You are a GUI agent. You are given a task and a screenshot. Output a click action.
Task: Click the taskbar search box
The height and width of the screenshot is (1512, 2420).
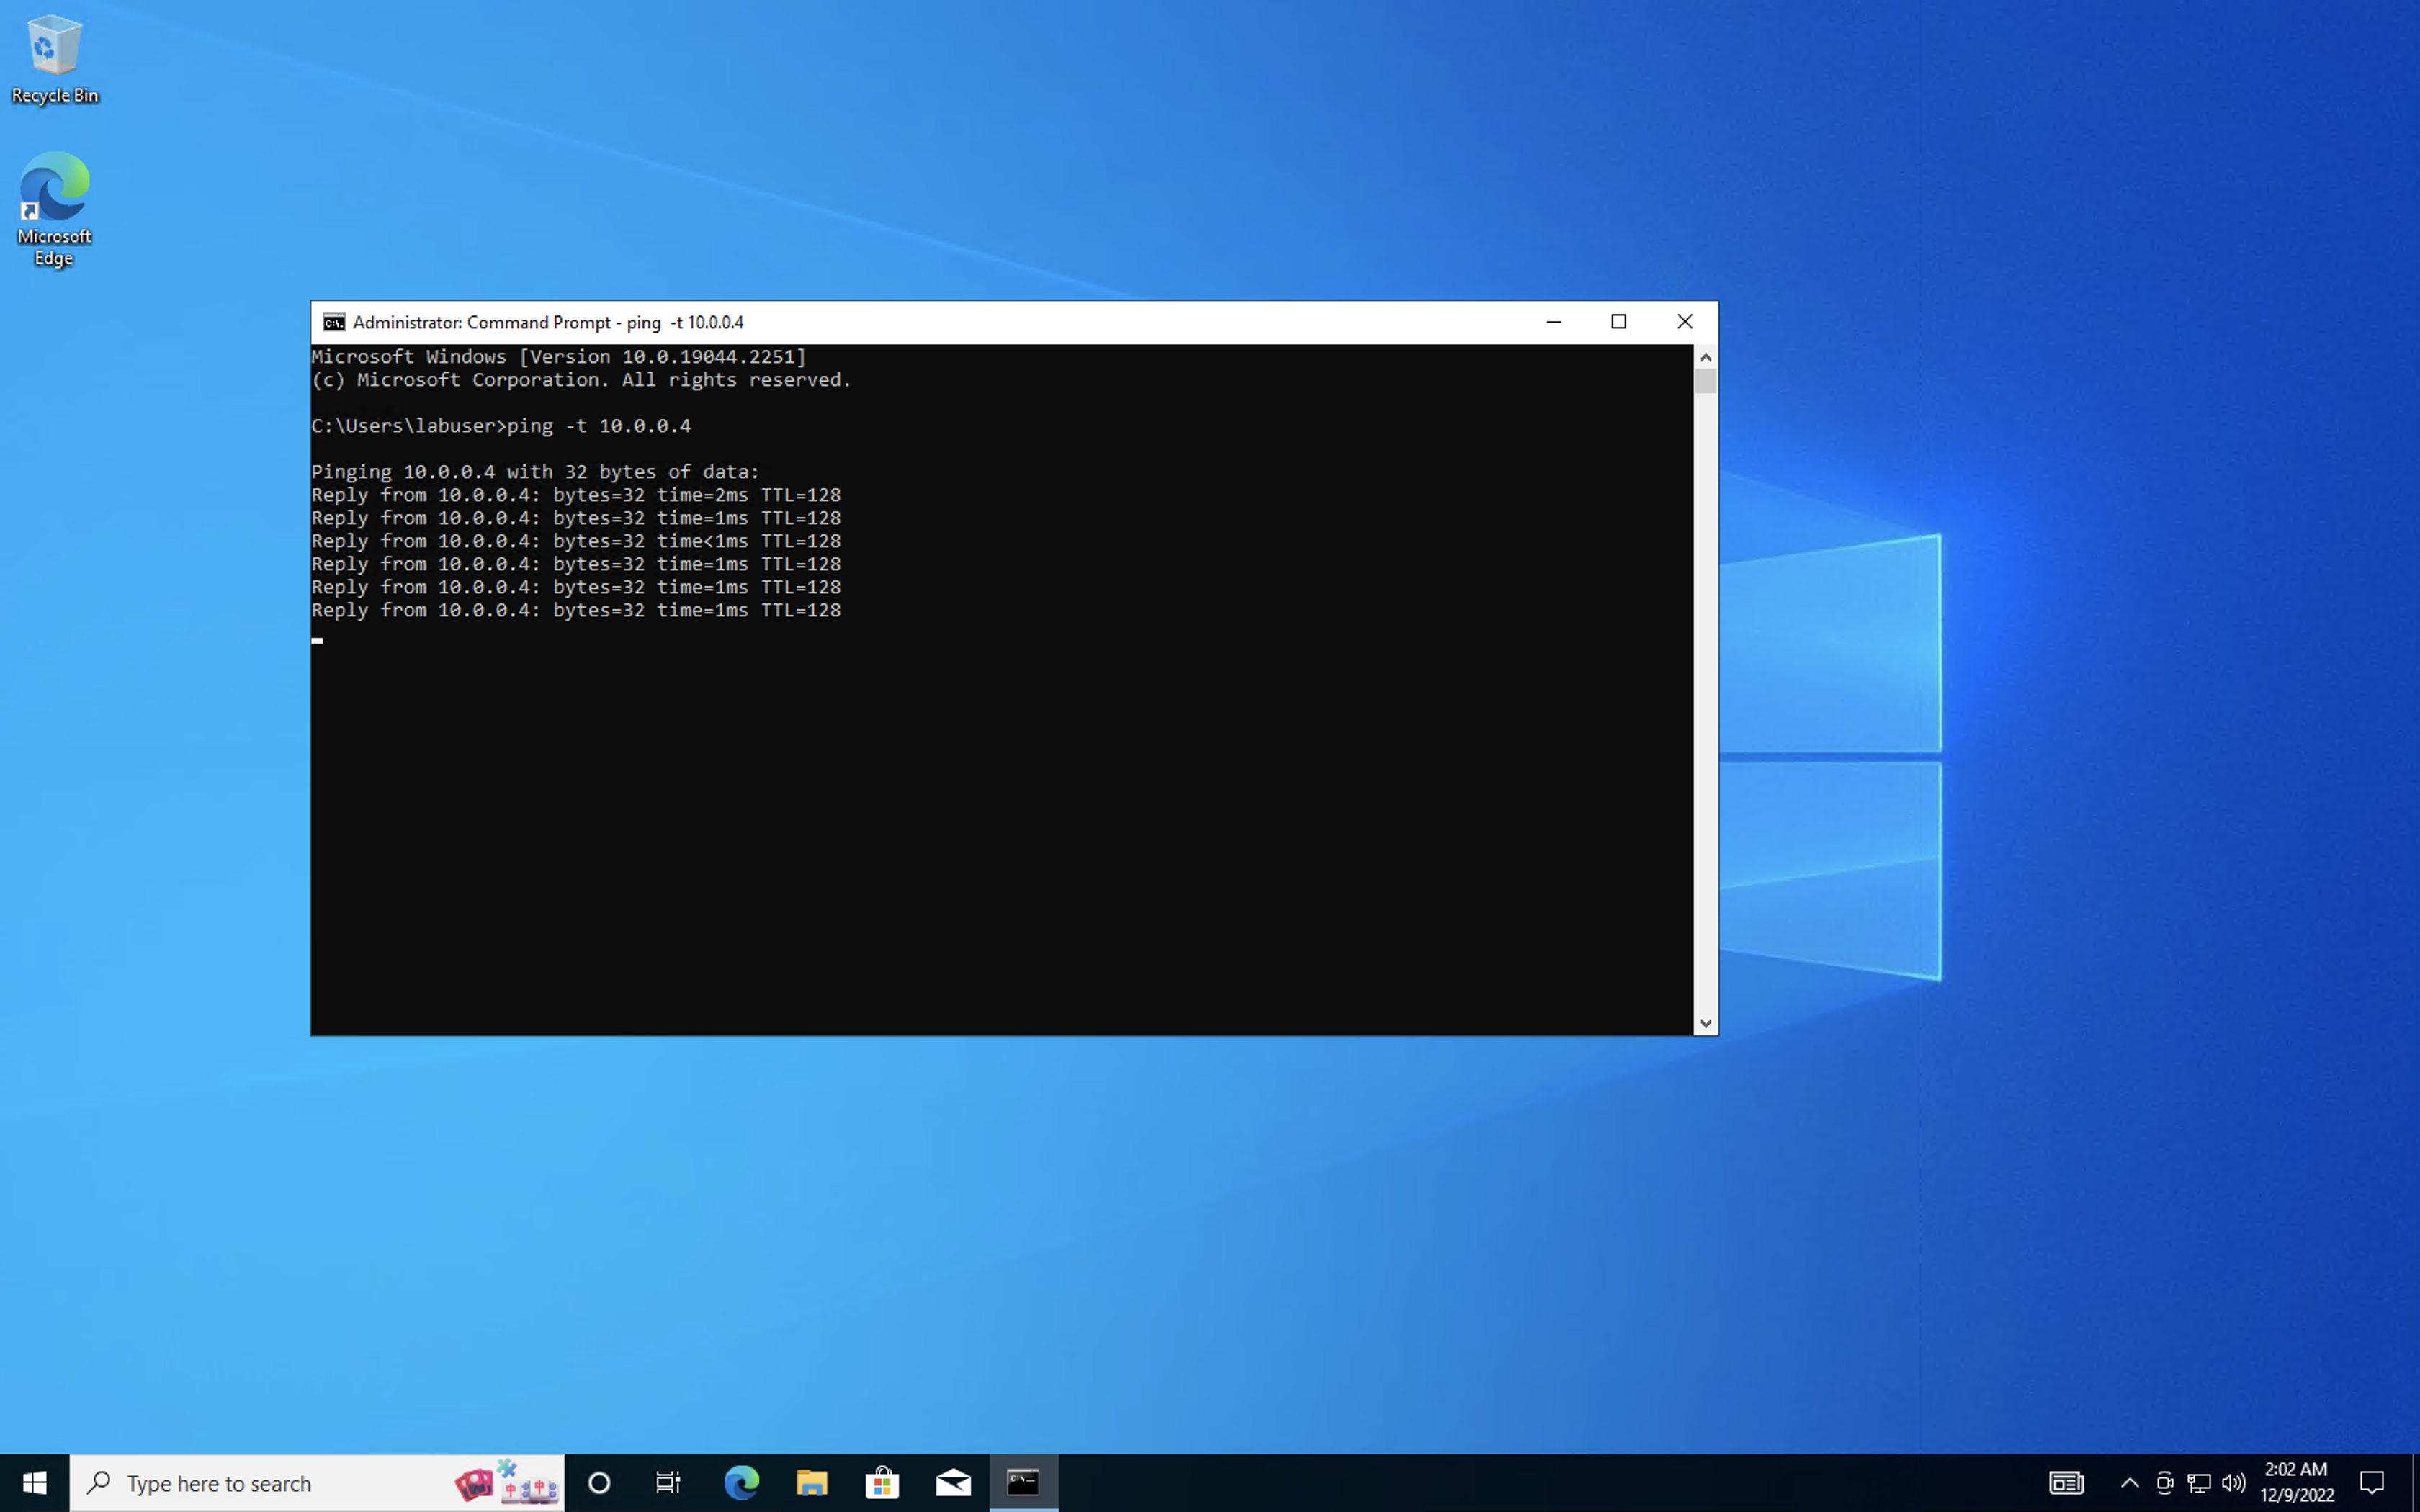coord(317,1483)
